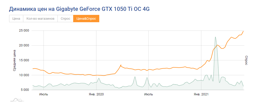Click the 25 000 price axis label
This screenshot has height=111, width=256.
point(24,31)
